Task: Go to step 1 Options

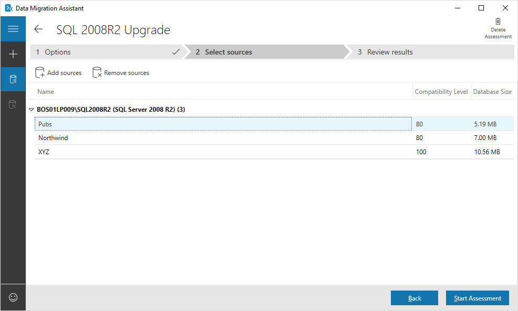Action: 106,52
